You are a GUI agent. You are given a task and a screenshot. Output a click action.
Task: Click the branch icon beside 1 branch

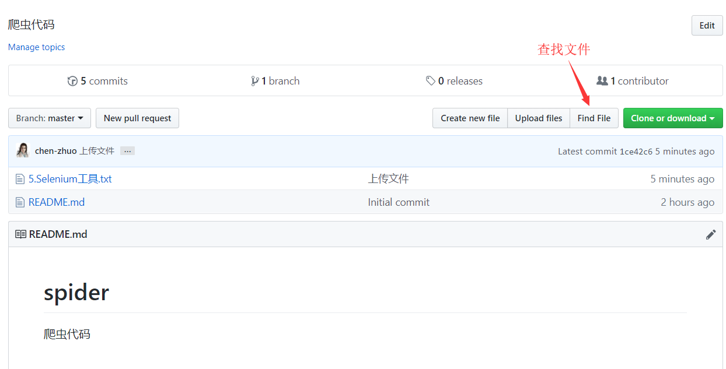[254, 81]
